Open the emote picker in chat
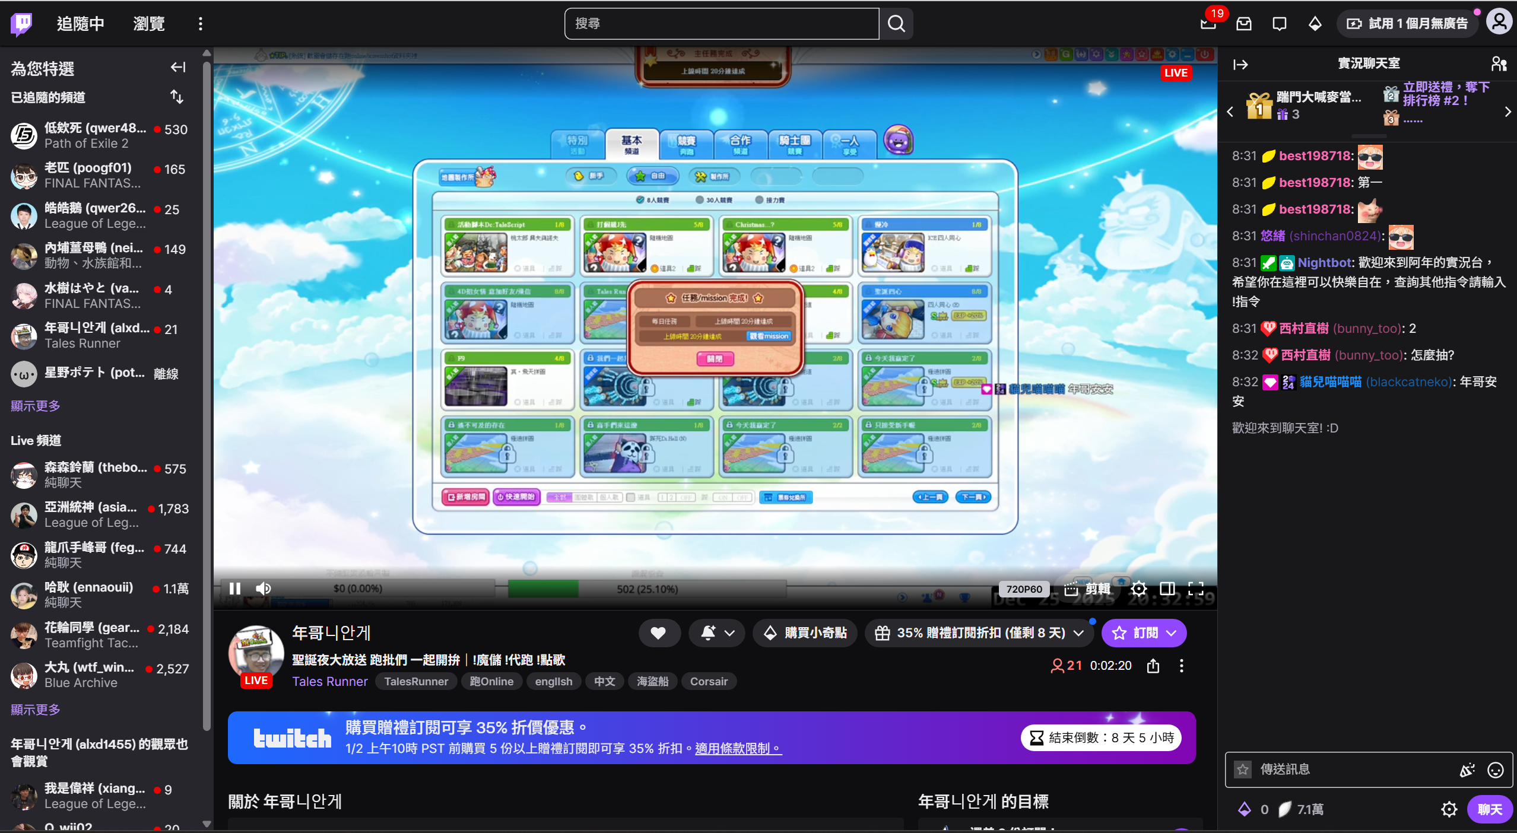This screenshot has height=833, width=1517. point(1495,769)
